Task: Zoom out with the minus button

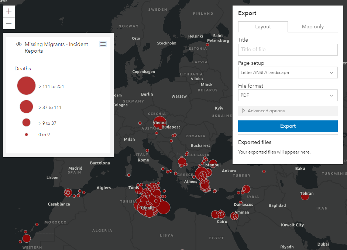Action: [9, 23]
